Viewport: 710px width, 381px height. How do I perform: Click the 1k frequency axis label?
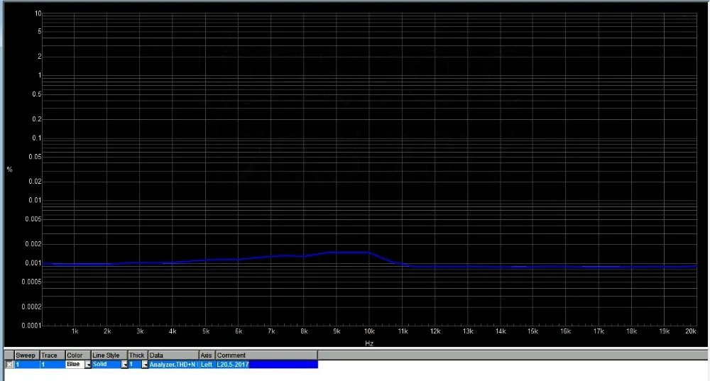[x=75, y=331]
